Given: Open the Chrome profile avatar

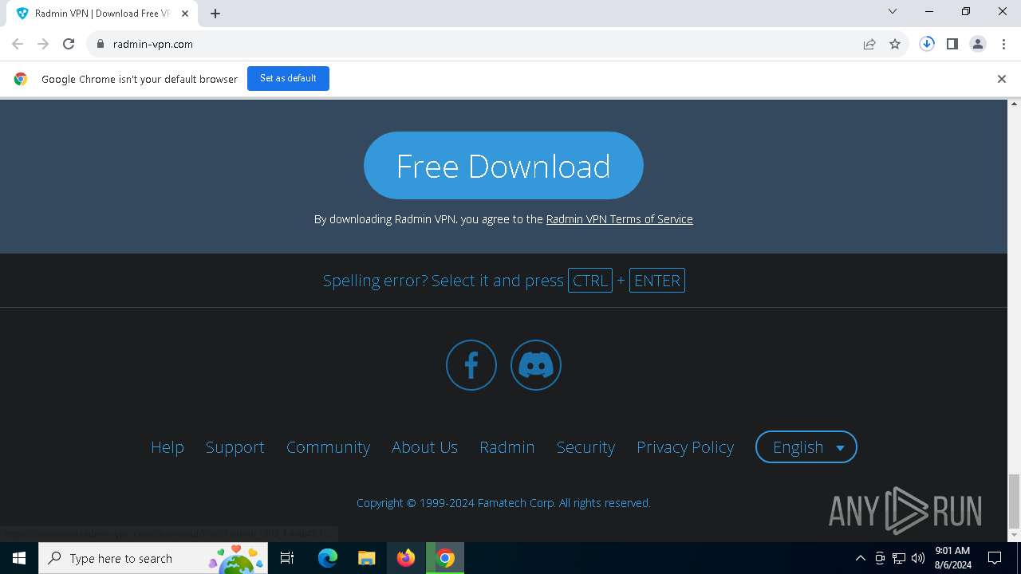Looking at the screenshot, I should tap(978, 44).
